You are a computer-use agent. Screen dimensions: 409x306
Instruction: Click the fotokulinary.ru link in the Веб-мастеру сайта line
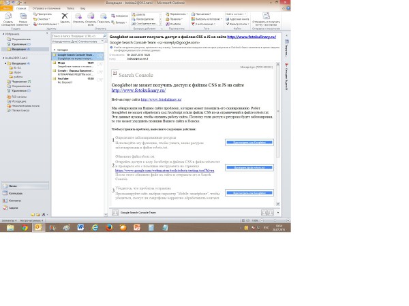(x=161, y=99)
